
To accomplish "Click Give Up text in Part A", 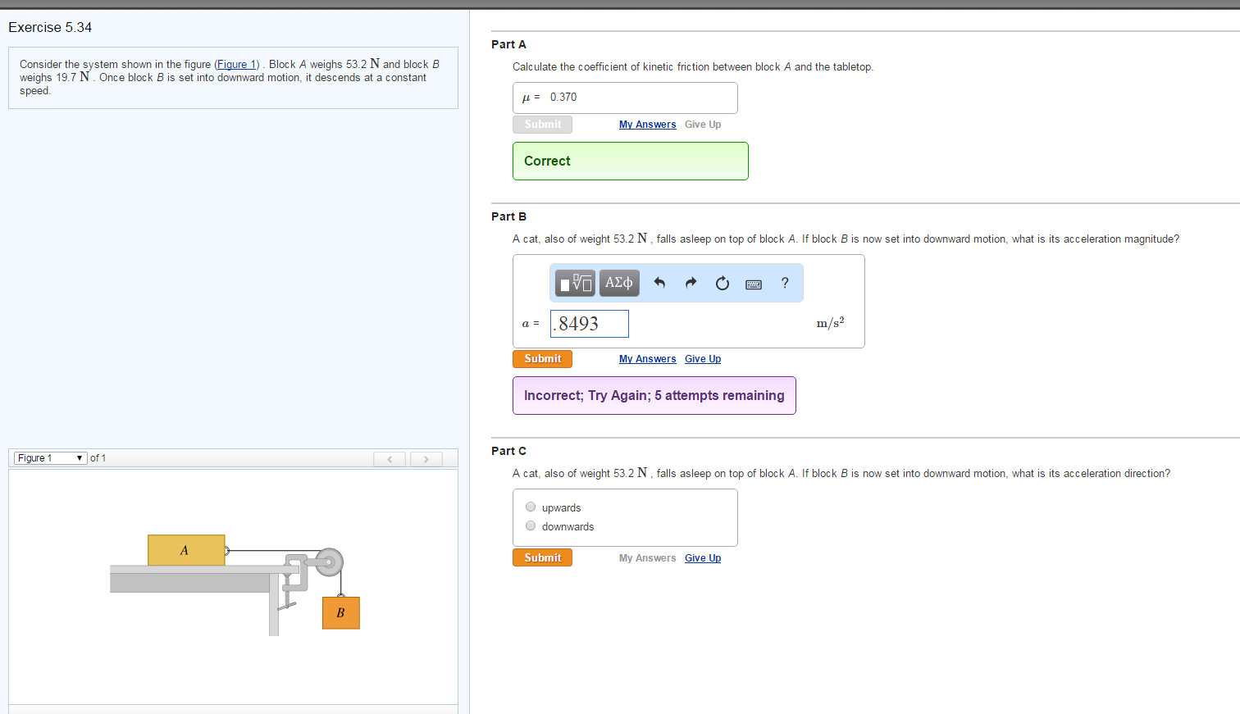I will [703, 125].
